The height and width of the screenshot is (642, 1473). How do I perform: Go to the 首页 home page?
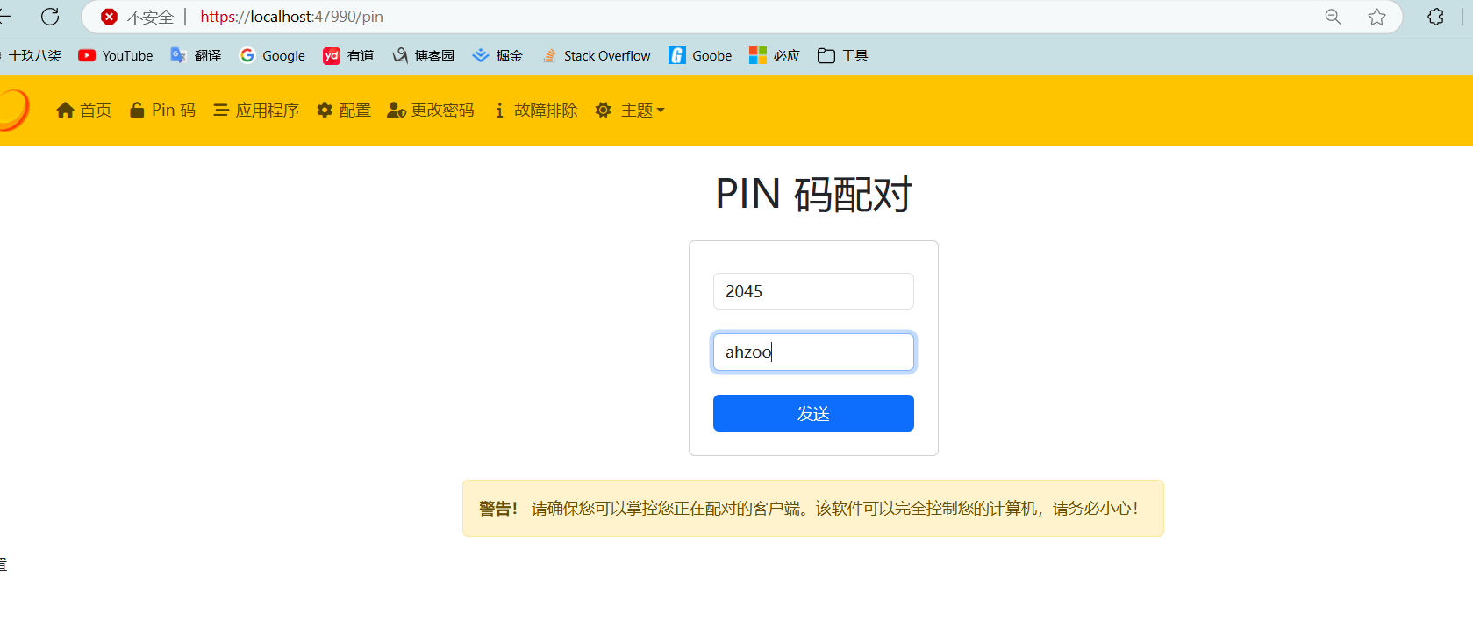(x=84, y=111)
